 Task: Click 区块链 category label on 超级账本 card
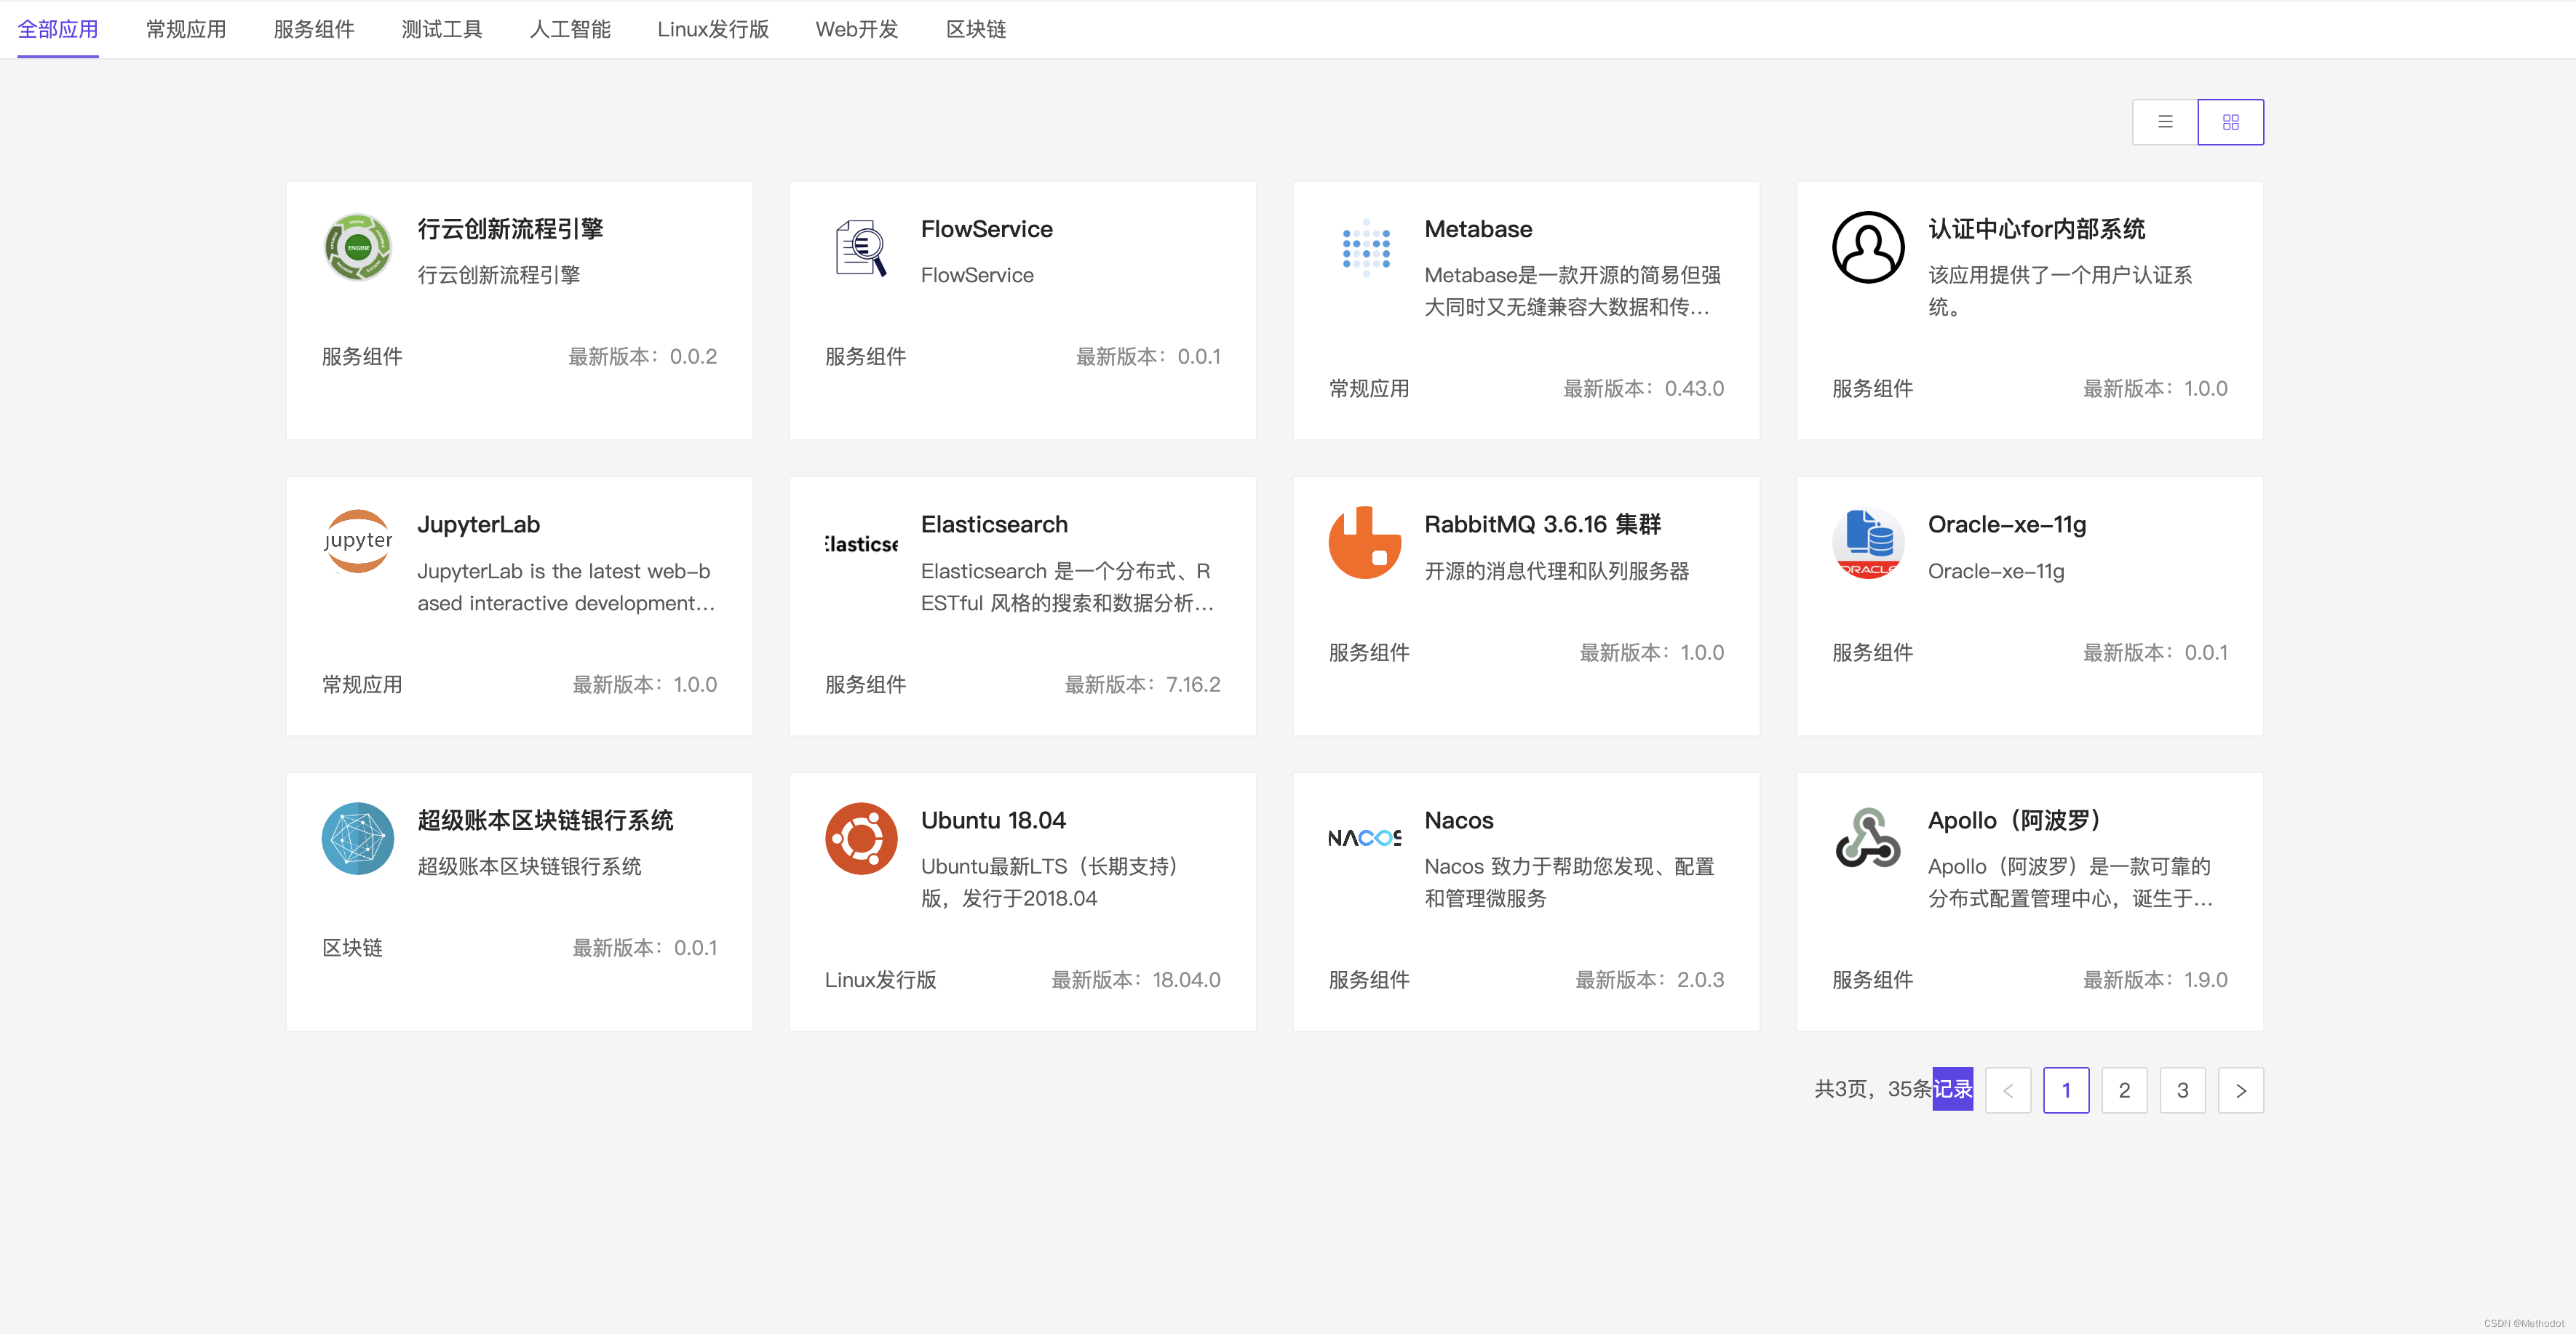[x=352, y=948]
